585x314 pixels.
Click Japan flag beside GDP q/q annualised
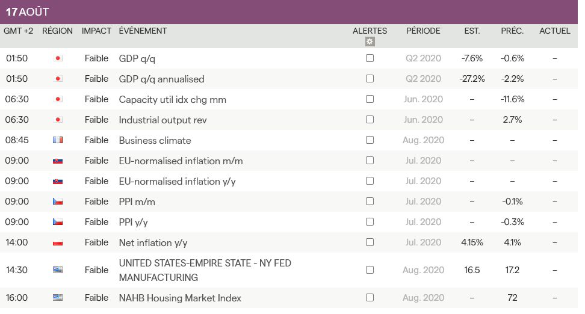click(x=58, y=79)
